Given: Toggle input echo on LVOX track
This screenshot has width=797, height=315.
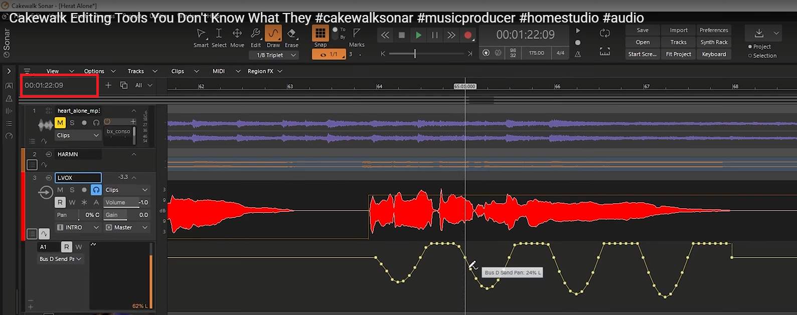Looking at the screenshot, I should coord(96,190).
